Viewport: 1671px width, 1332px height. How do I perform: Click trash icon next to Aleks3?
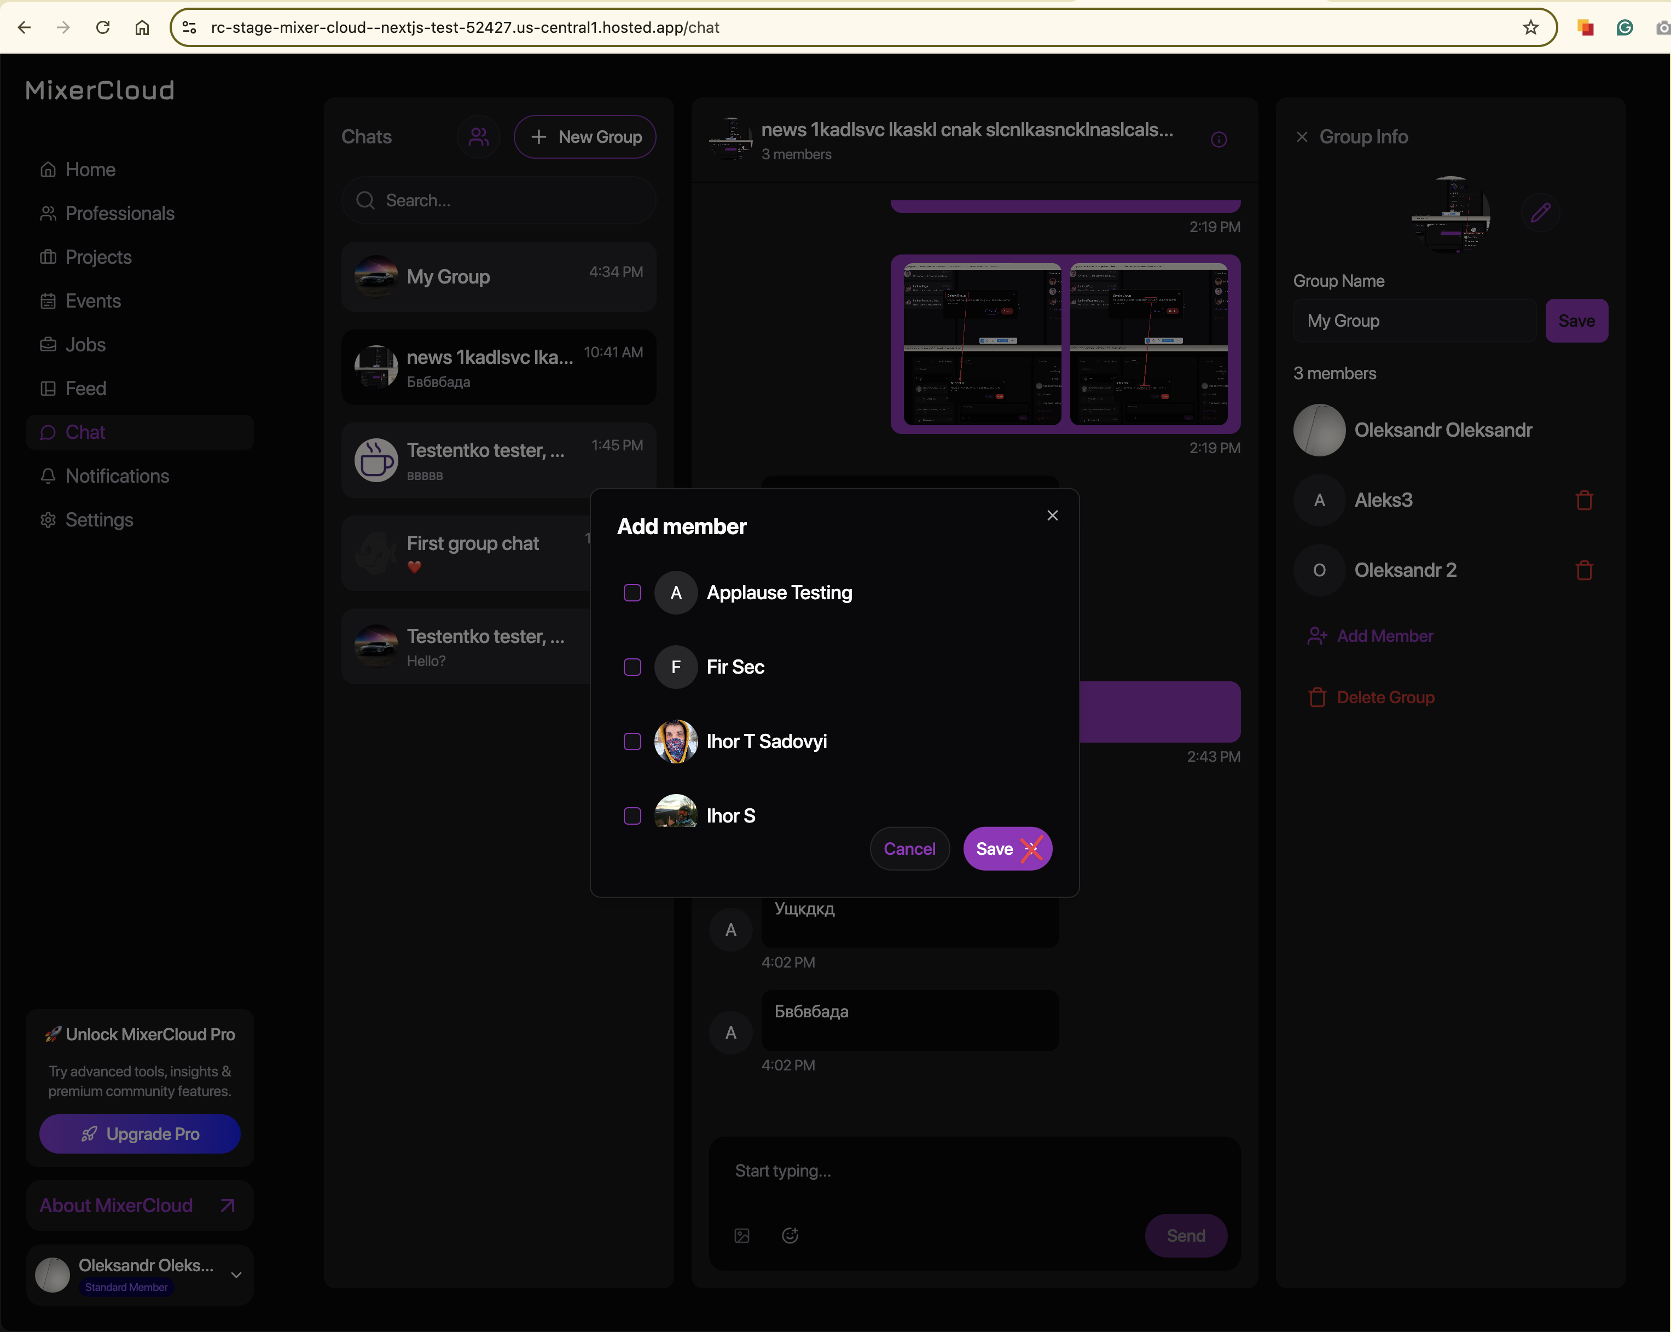pos(1584,500)
